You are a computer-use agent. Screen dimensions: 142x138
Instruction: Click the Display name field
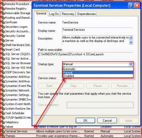point(98,30)
